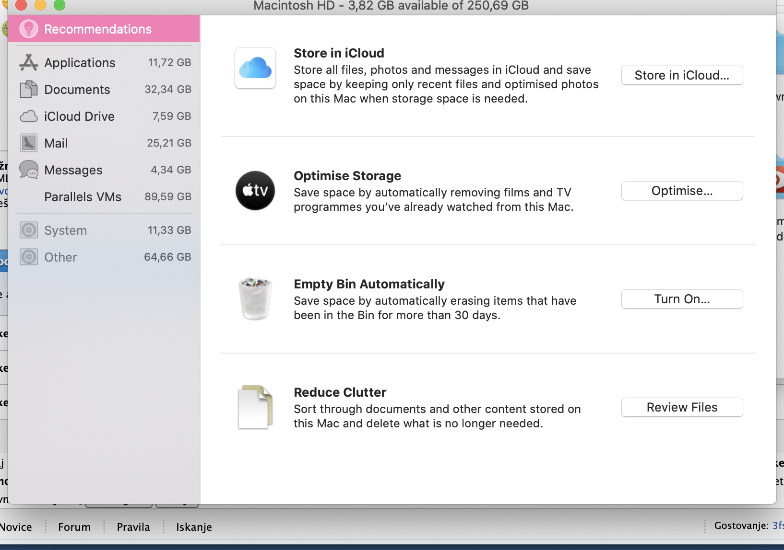This screenshot has width=784, height=550.
Task: Select the Other row label
Action: tap(60, 257)
